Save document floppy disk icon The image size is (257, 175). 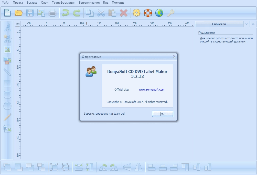pos(30,13)
